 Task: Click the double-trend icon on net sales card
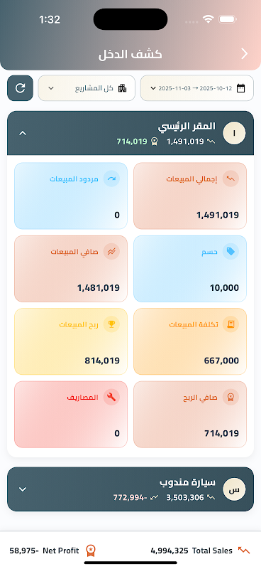click(111, 252)
